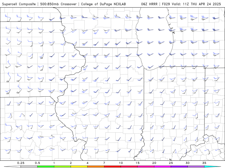Click the '25' legend value
This screenshot has height=168, width=225.
[x=171, y=163]
